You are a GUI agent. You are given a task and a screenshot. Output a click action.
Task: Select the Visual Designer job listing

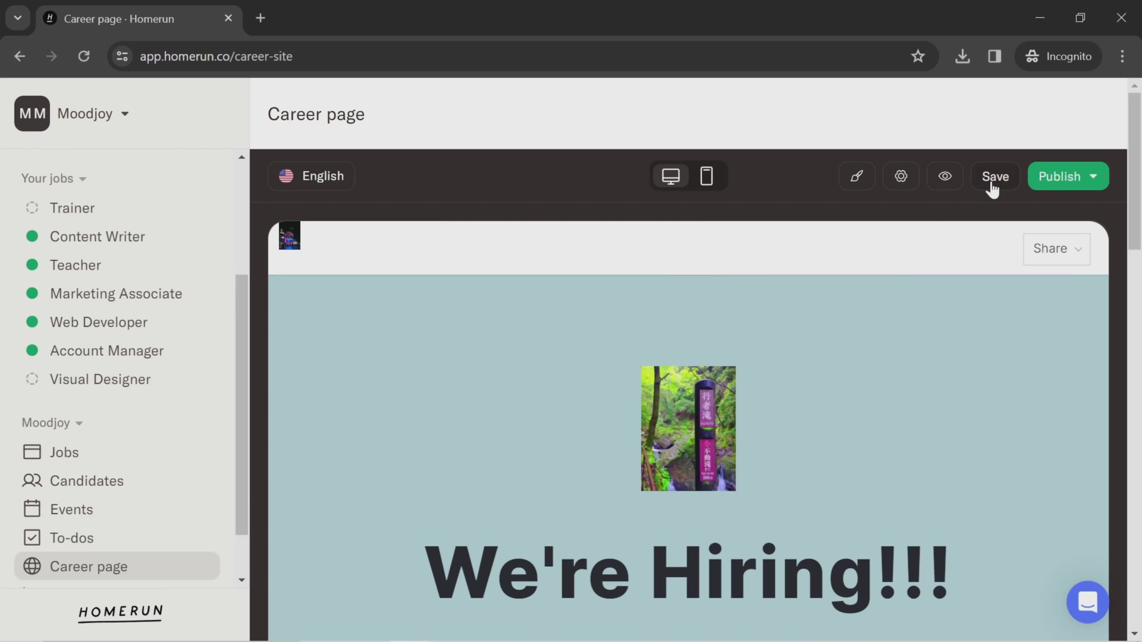click(100, 379)
